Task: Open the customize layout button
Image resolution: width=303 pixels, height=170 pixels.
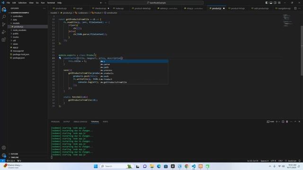Action: 279,3
